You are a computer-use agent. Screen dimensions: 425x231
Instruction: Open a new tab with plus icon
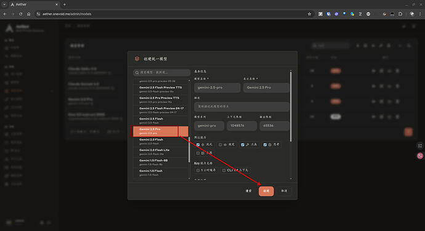pyautogui.click(x=65, y=4)
